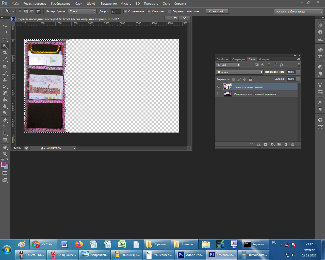Create a new layer group folder
This screenshot has width=325, height=260.
point(279,144)
